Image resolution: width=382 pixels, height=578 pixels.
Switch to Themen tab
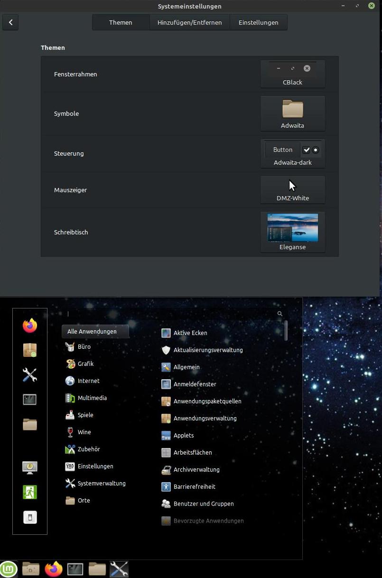pos(121,22)
